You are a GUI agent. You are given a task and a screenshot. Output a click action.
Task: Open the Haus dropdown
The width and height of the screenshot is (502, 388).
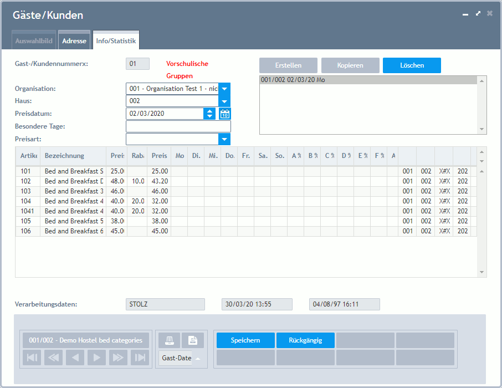(x=224, y=101)
